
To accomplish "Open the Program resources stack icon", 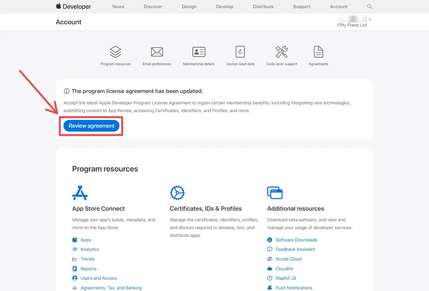I will tap(116, 52).
